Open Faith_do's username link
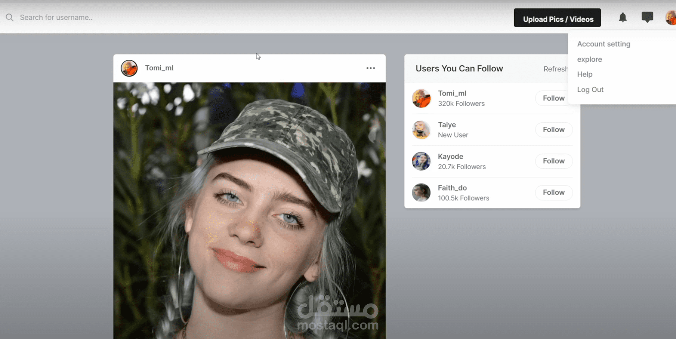676x339 pixels. pos(452,188)
